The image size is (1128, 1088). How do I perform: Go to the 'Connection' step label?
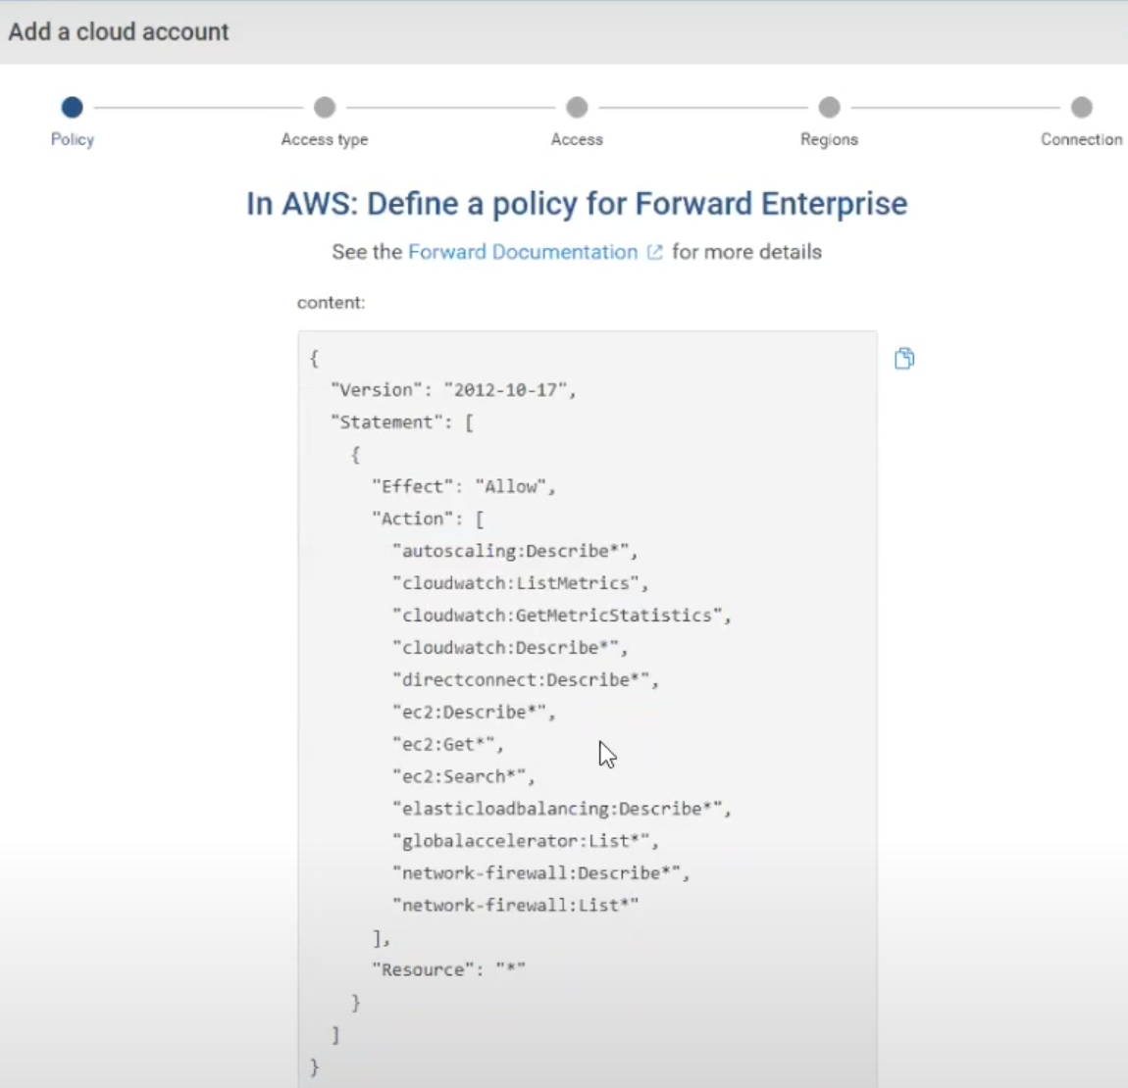1081,139
